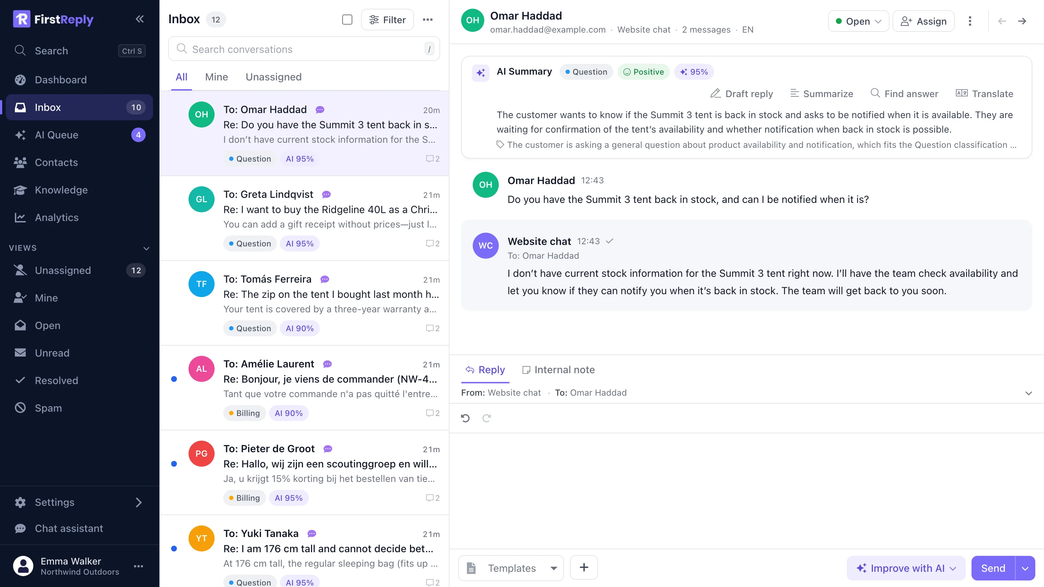Collapse the sidebar with double-chevron icon
The height and width of the screenshot is (587, 1044).
click(x=140, y=19)
